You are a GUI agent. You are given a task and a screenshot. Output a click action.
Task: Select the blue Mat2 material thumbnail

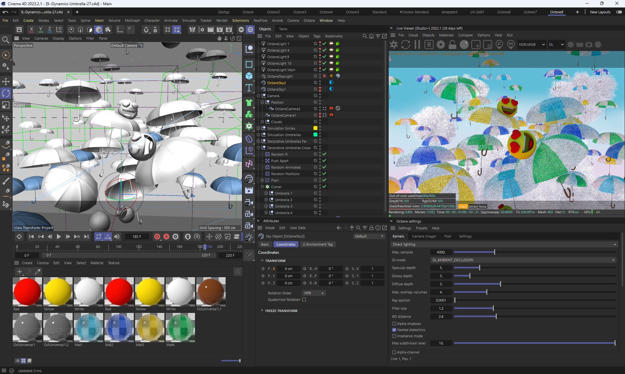(119, 328)
